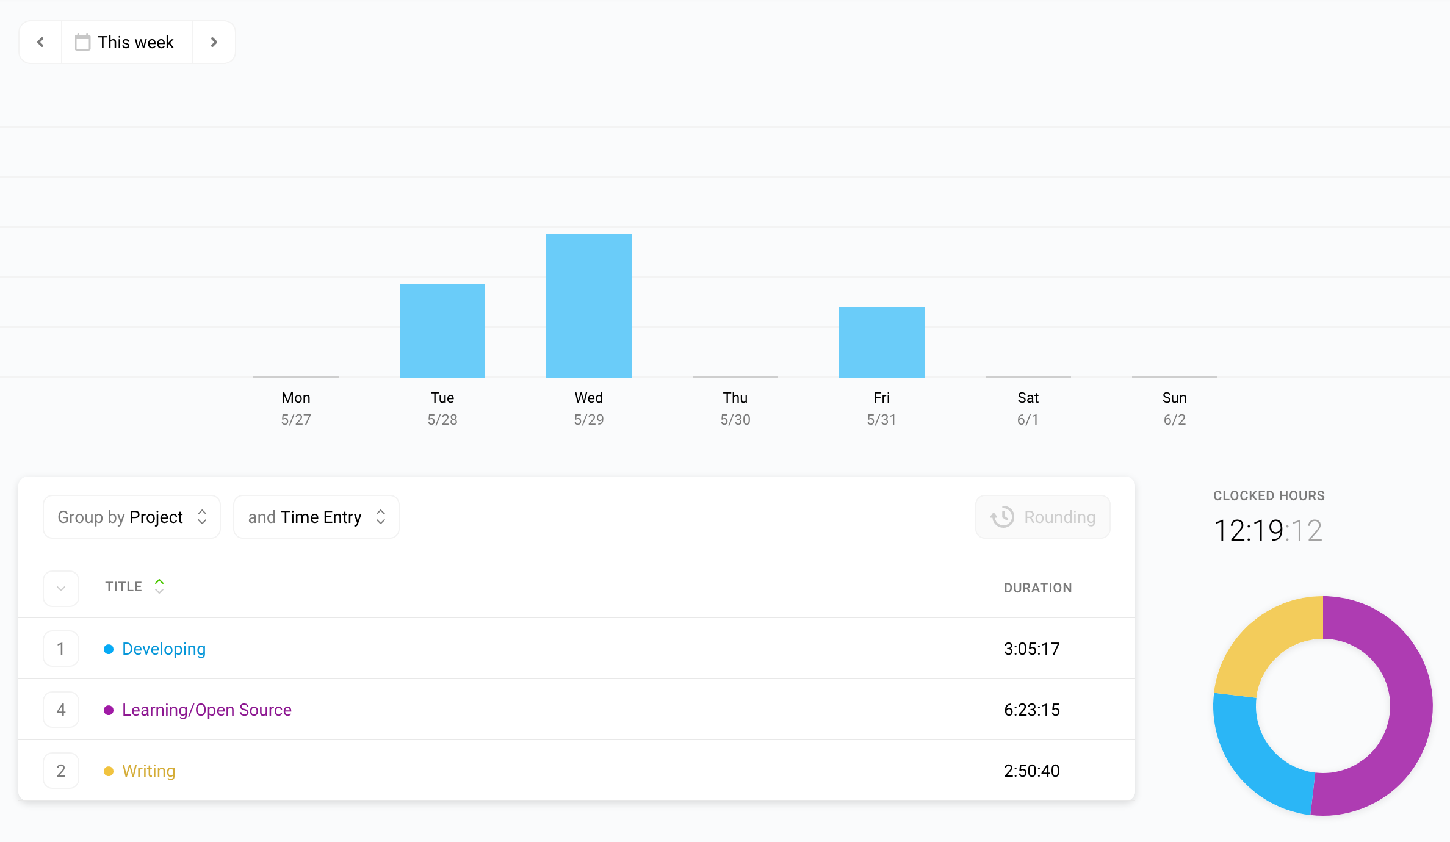Open the Group by Project dropdown
This screenshot has width=1450, height=842.
click(132, 517)
